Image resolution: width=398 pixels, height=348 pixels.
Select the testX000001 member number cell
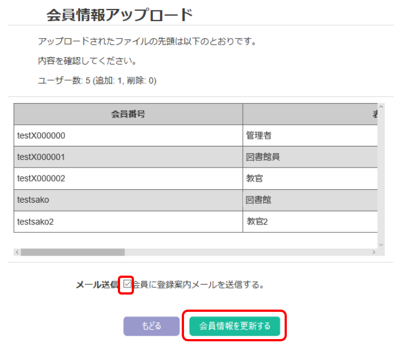[128, 157]
